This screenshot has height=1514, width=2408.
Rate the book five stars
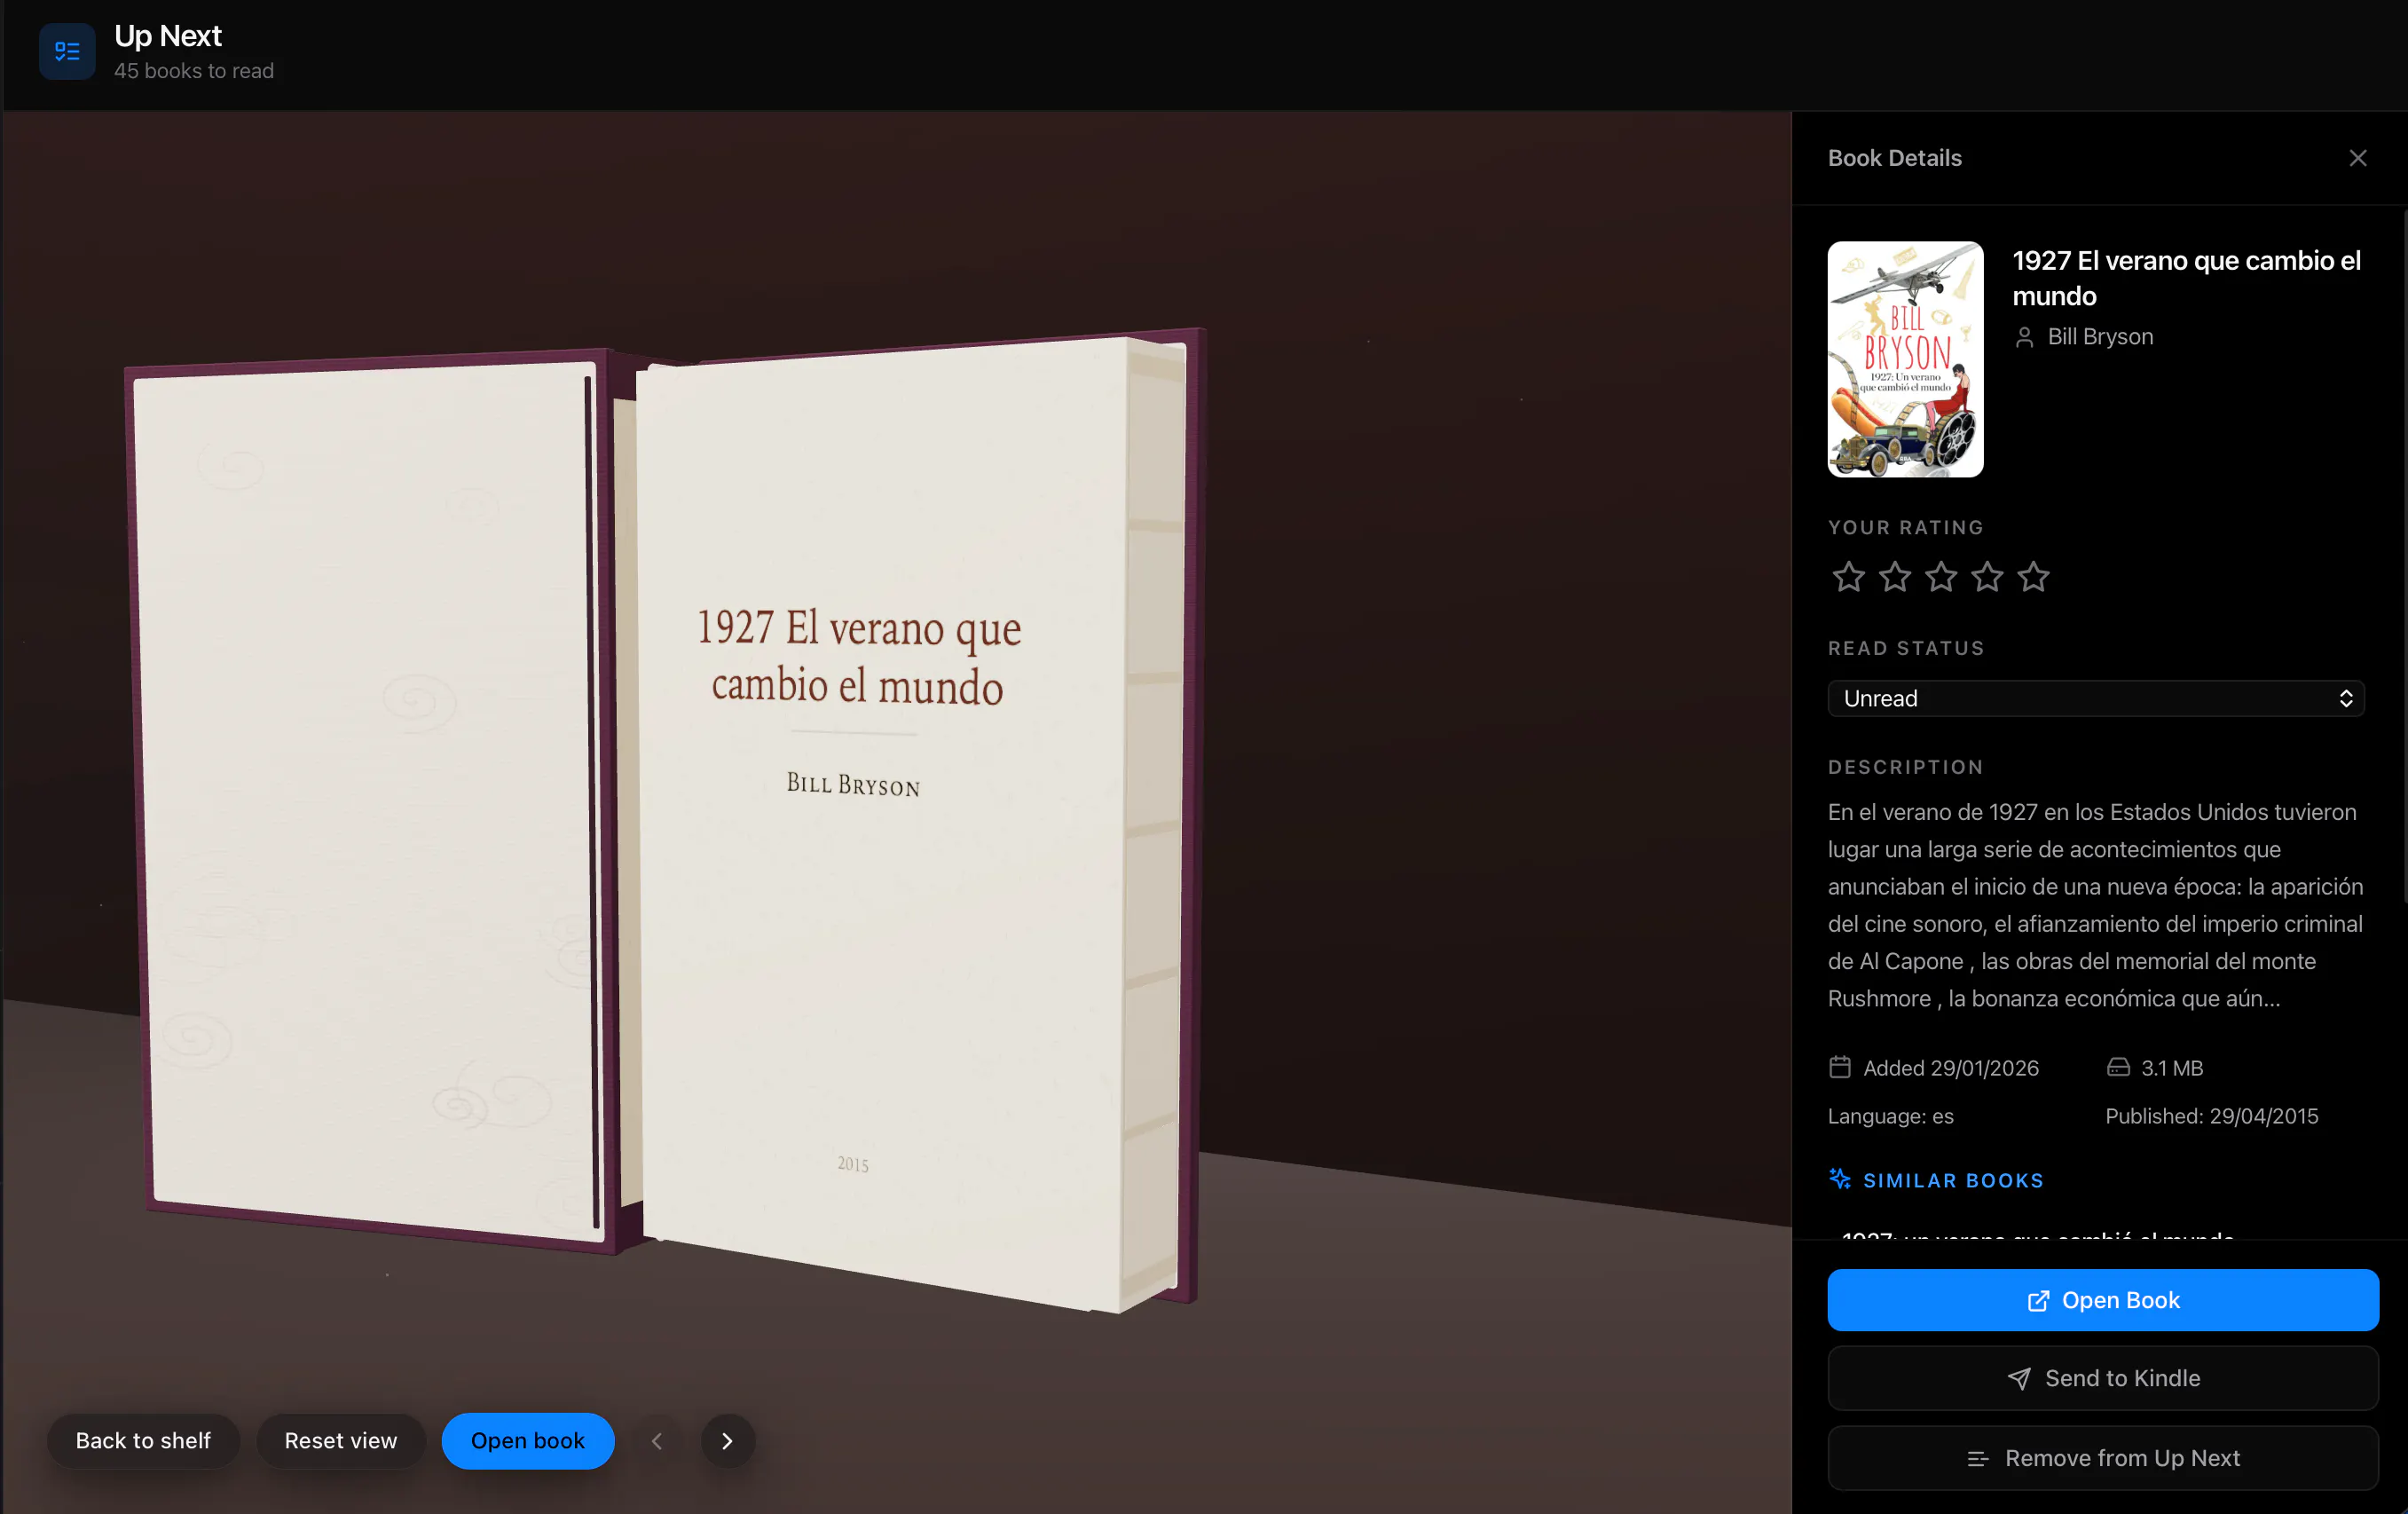(x=2033, y=577)
